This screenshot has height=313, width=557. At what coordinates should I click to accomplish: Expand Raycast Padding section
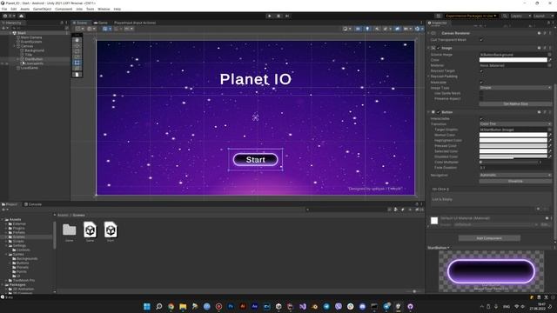(429, 77)
